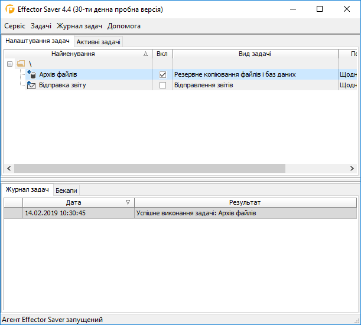Open the Допомога menu
The width and height of the screenshot is (361, 325).
coord(124,26)
